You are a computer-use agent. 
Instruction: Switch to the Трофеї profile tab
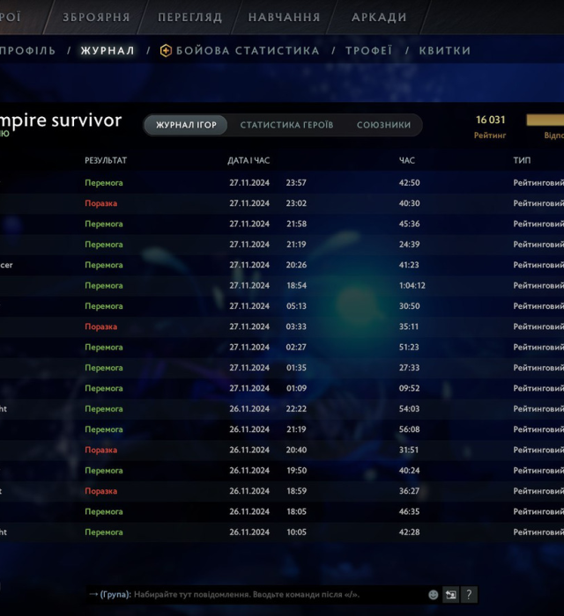click(368, 51)
